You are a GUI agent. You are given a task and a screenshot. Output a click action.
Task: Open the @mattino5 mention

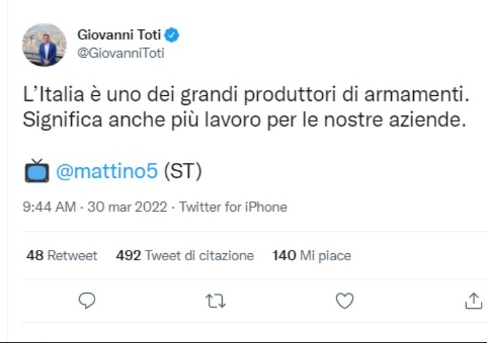pos(106,171)
